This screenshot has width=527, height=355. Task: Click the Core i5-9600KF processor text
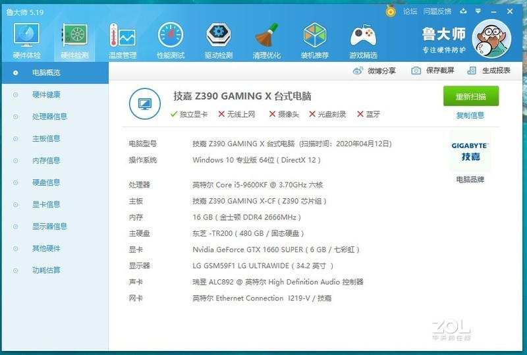pyautogui.click(x=258, y=185)
